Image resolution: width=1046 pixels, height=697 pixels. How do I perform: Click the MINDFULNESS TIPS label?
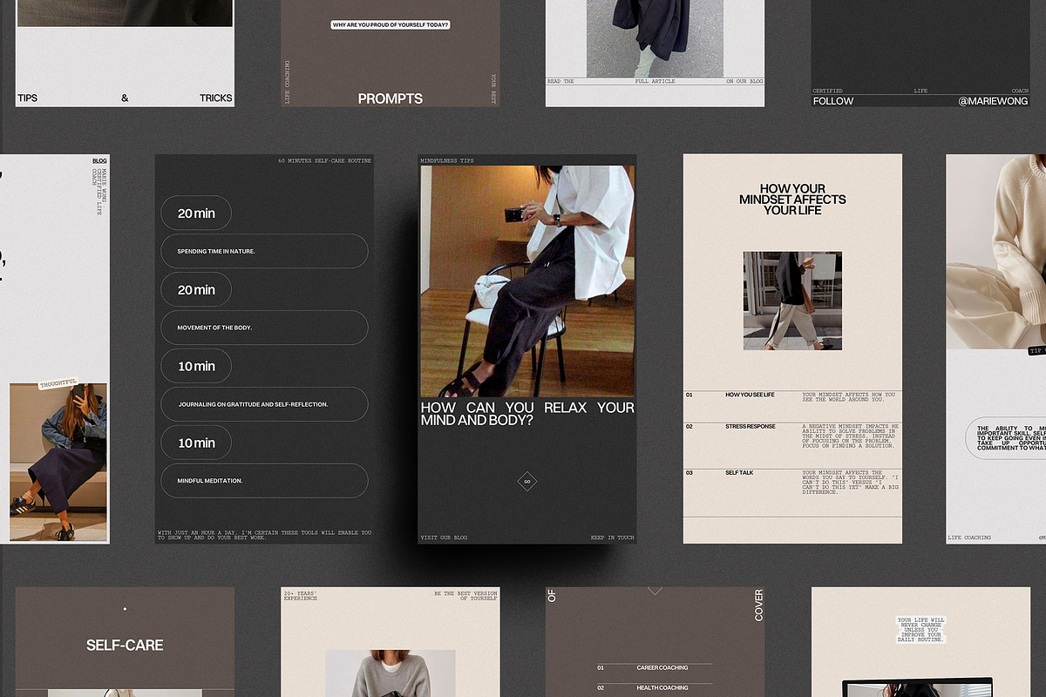pyautogui.click(x=447, y=160)
